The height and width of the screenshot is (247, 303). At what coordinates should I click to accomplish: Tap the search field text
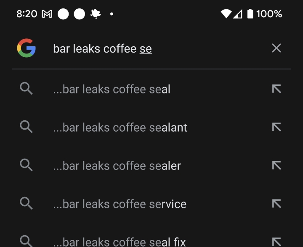pyautogui.click(x=102, y=48)
